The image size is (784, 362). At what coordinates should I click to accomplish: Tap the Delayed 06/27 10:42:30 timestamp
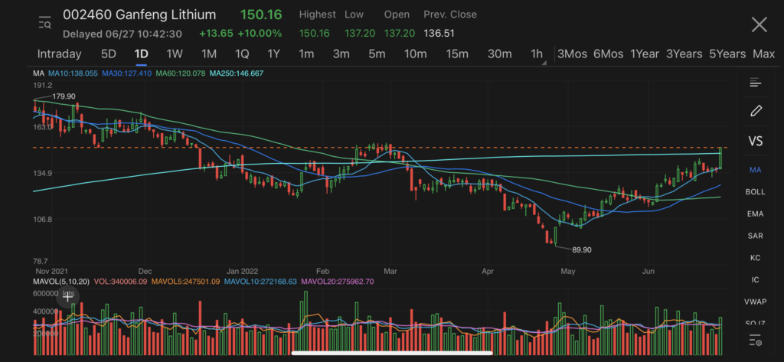coord(122,34)
